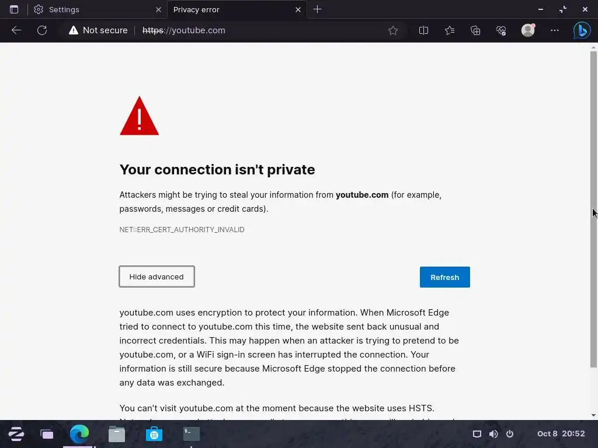The width and height of the screenshot is (598, 448).
Task: Click the Not secure warning indicator
Action: click(98, 30)
